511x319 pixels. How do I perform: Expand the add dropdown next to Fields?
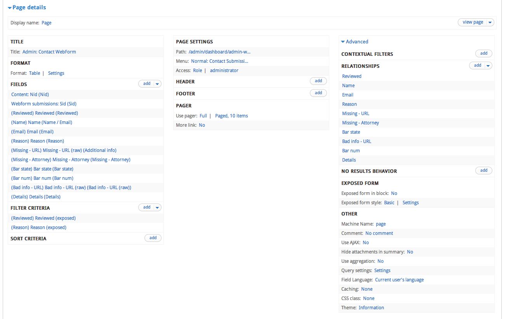click(x=157, y=83)
